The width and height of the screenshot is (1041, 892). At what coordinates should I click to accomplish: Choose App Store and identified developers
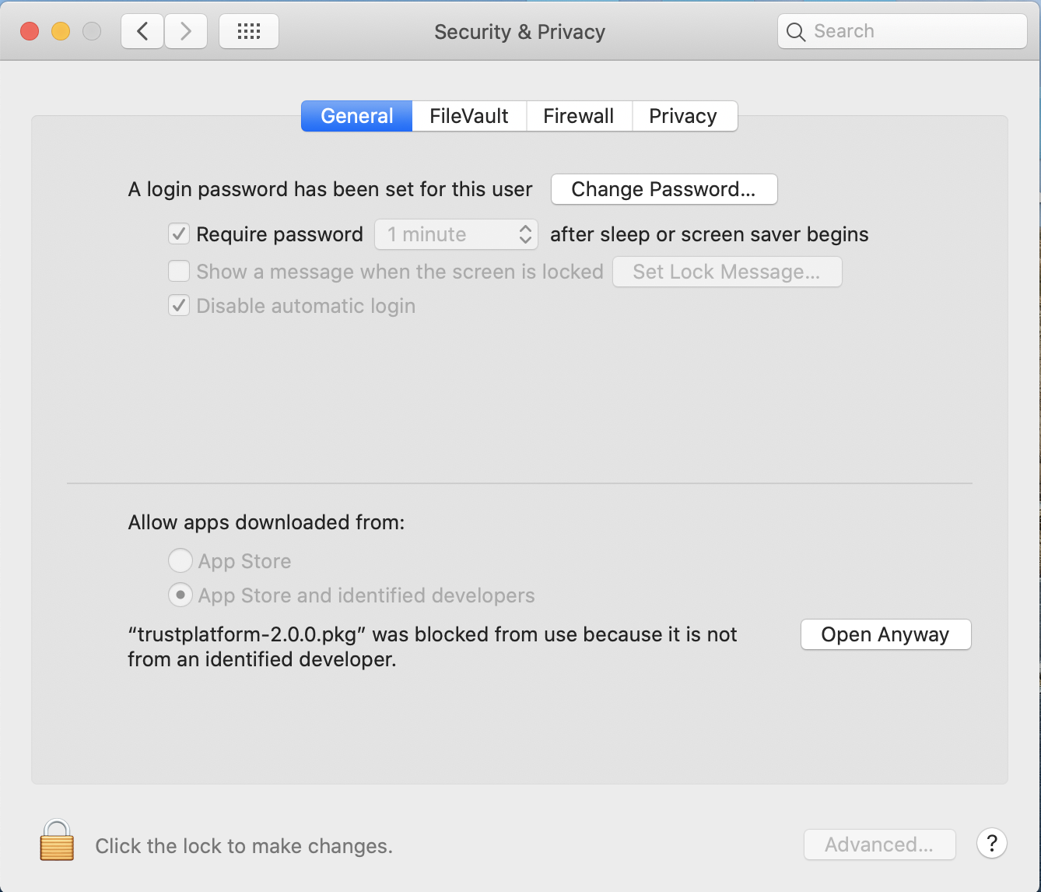(x=181, y=595)
